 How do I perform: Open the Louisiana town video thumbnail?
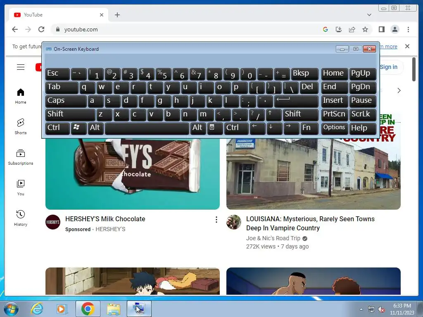(x=313, y=174)
